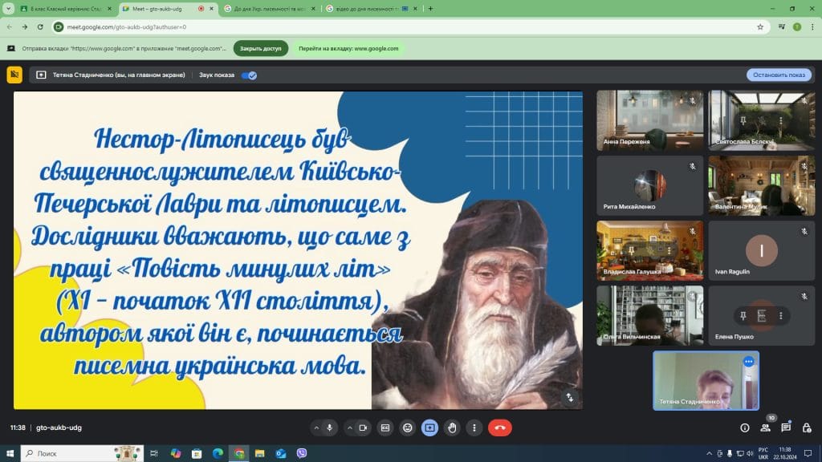The image size is (822, 462).
Task: Change layout option on Елена Пушко's tile
Action: (x=762, y=316)
